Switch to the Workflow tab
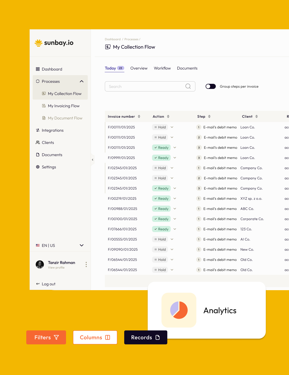This screenshot has width=289, height=375. [162, 68]
